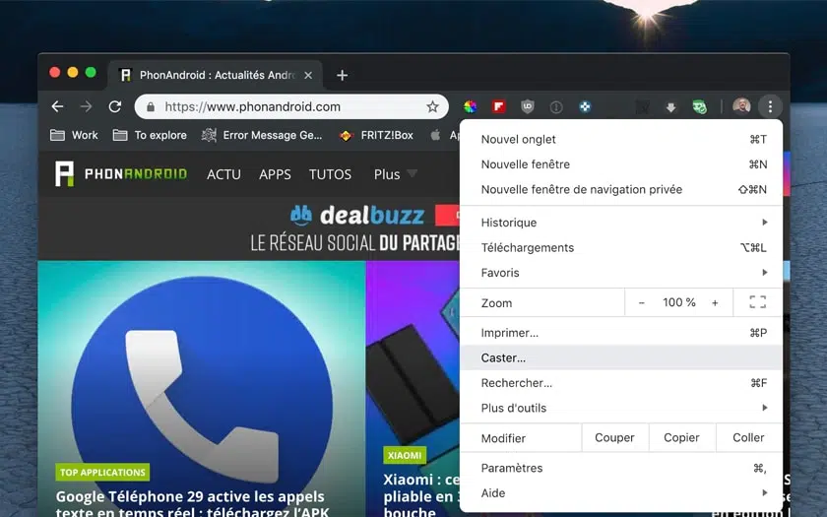Viewport: 827px width, 517px height.
Task: Open the Error Message Generator bookmark
Action: (x=262, y=135)
